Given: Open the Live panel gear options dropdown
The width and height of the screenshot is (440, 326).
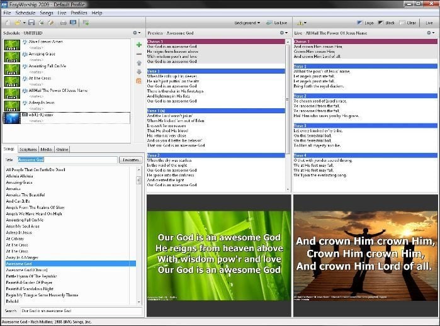Looking at the screenshot, I should [x=431, y=33].
